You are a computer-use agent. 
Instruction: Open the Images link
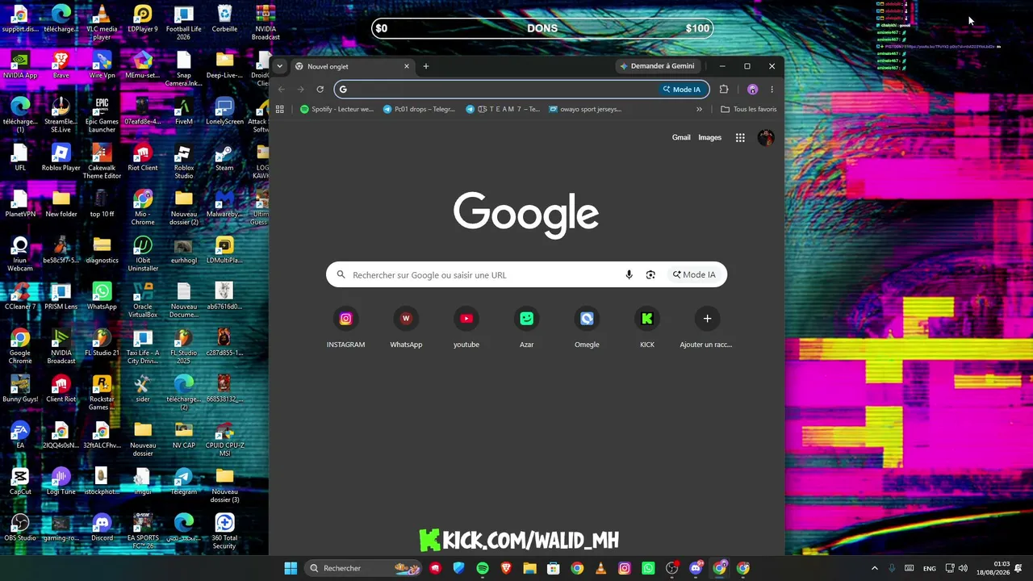click(x=710, y=137)
